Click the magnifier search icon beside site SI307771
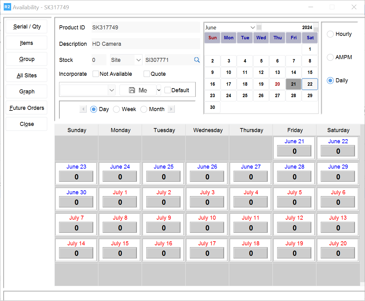Image resolution: width=365 pixels, height=301 pixels. [x=197, y=60]
